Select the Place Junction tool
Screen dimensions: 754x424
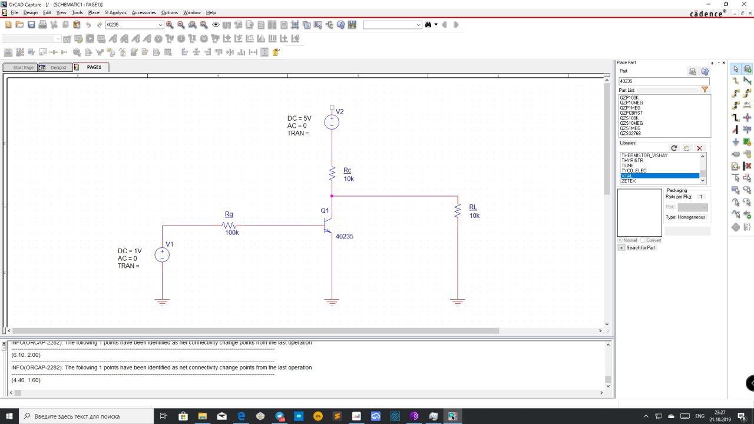[x=747, y=118]
